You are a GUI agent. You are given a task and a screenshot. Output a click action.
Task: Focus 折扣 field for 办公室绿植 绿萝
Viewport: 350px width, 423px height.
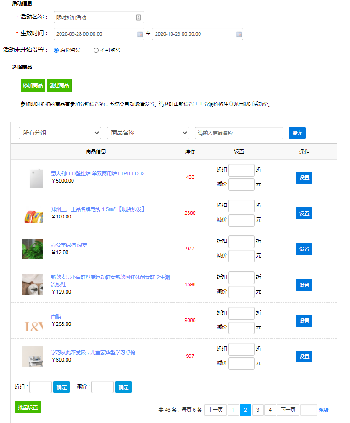(x=241, y=242)
